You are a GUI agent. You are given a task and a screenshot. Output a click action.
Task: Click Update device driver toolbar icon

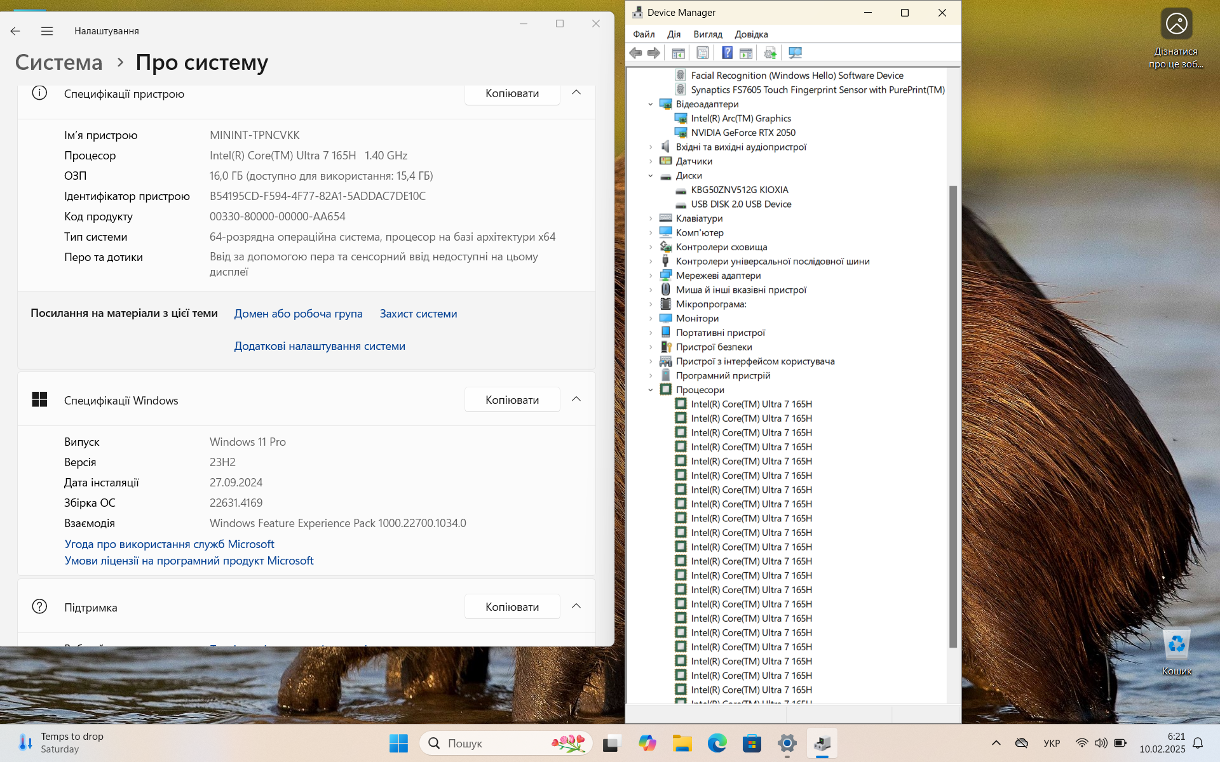click(x=770, y=53)
